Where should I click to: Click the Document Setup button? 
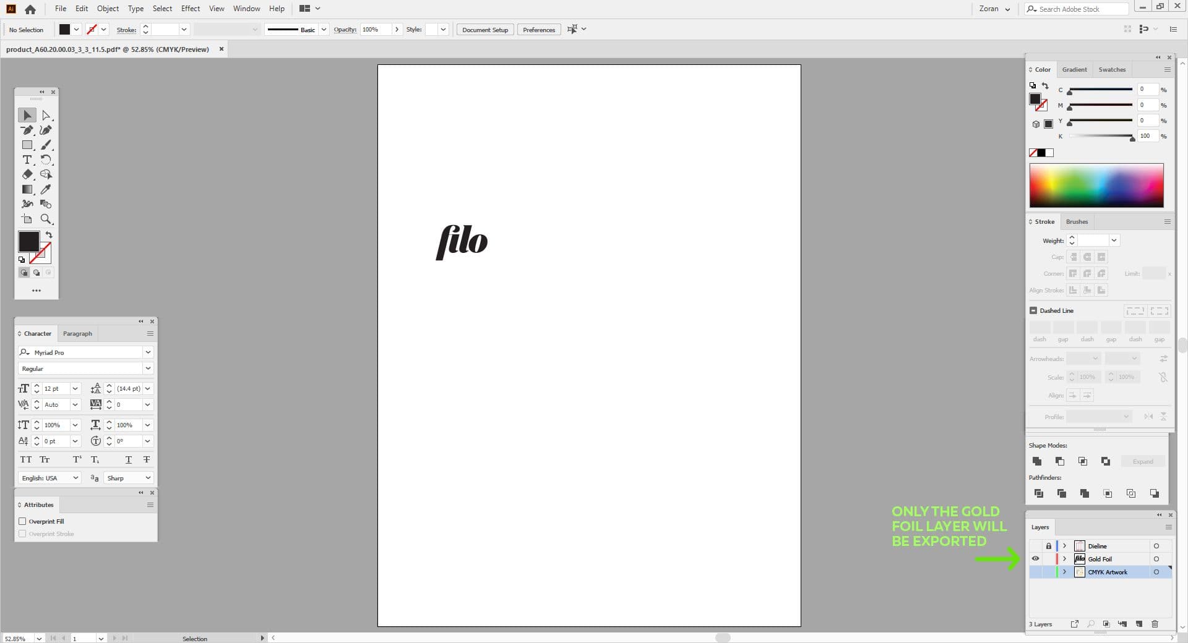[484, 29]
